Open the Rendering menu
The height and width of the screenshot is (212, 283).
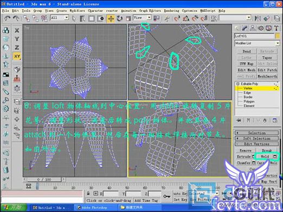171,11
